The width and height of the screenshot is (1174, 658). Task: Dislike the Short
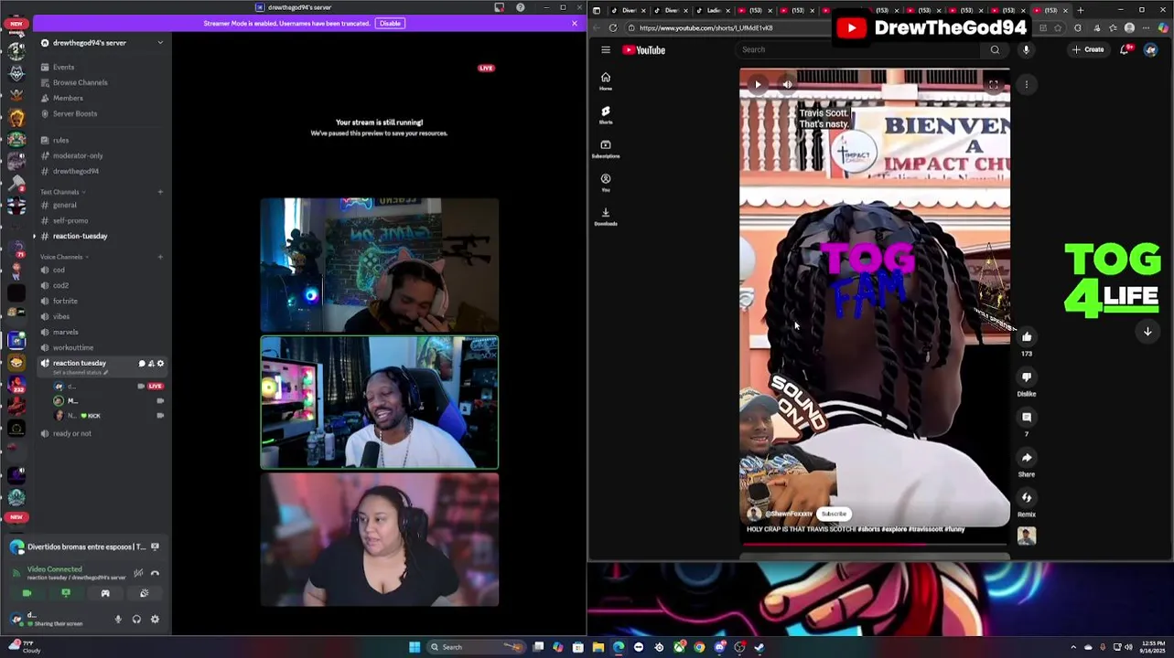[x=1027, y=377]
